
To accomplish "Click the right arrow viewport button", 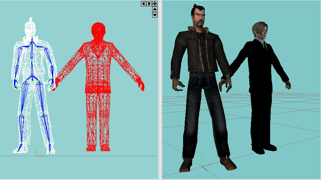I will [149, 3].
